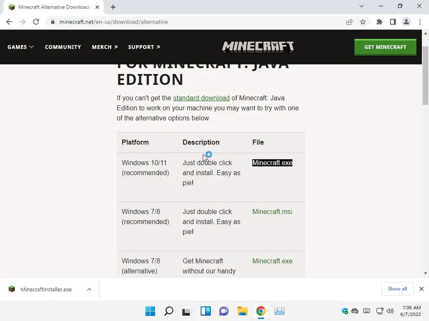Viewport: 429px width, 321px height.
Task: Open Teams Chat on the taskbar
Action: pos(224,311)
